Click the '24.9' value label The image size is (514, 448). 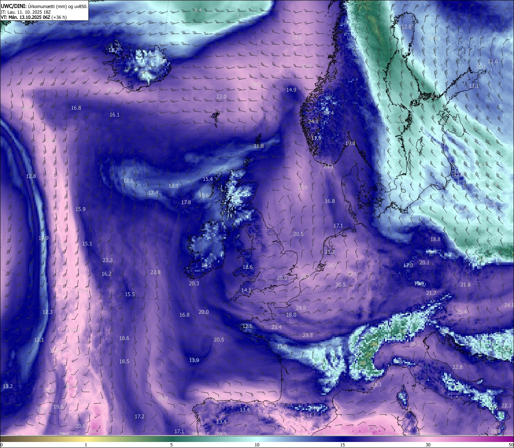tap(301, 308)
